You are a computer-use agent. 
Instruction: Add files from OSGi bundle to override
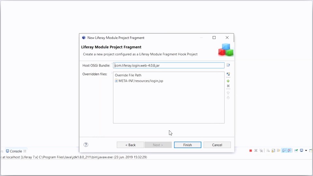click(228, 74)
